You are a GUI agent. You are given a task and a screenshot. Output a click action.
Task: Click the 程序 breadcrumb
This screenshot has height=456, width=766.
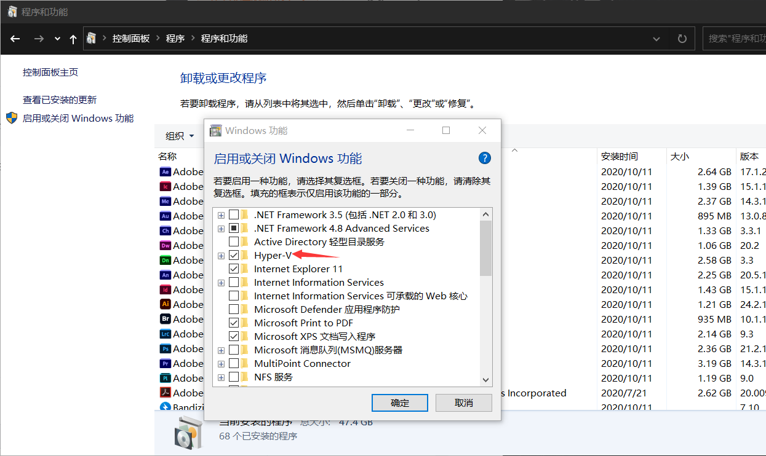[x=175, y=38]
